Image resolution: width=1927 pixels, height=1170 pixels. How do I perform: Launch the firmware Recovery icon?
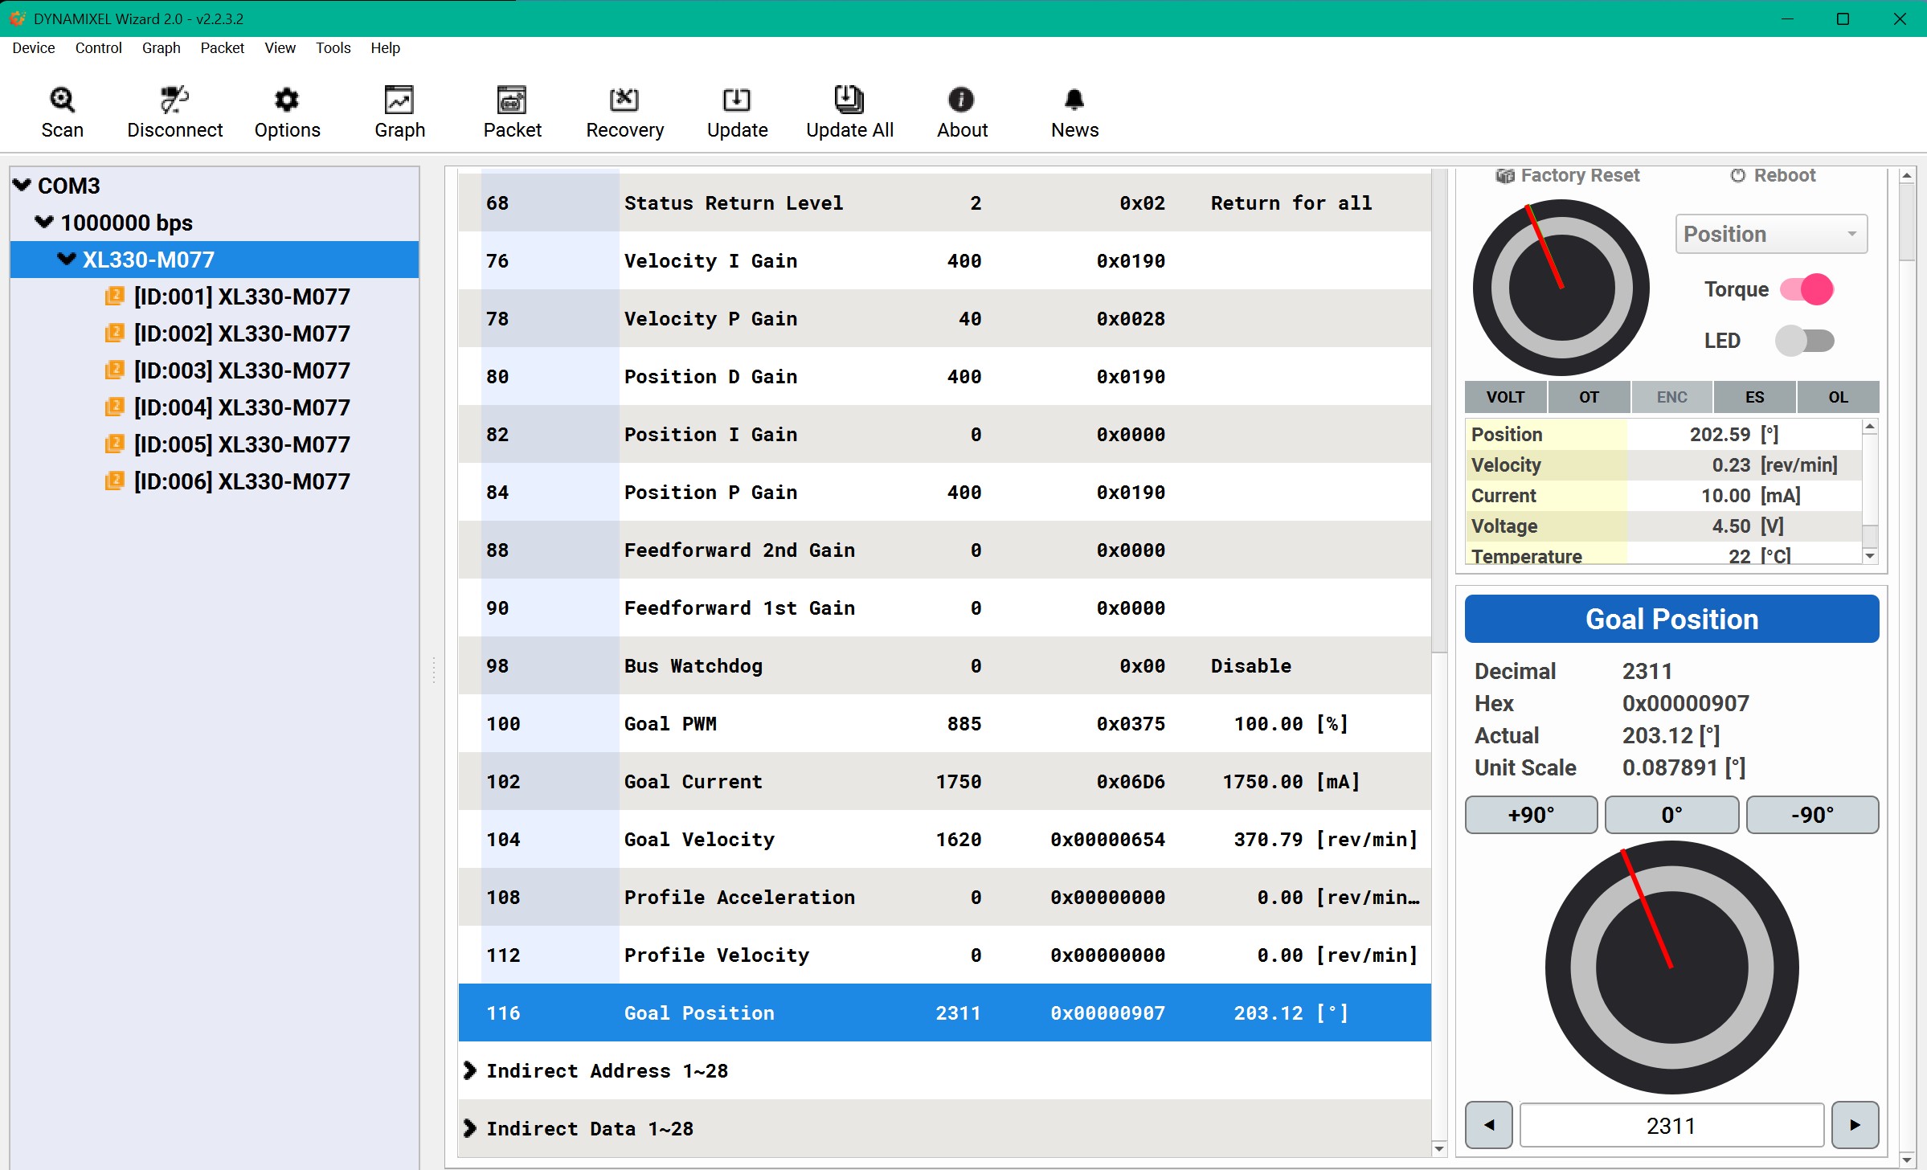pos(624,100)
